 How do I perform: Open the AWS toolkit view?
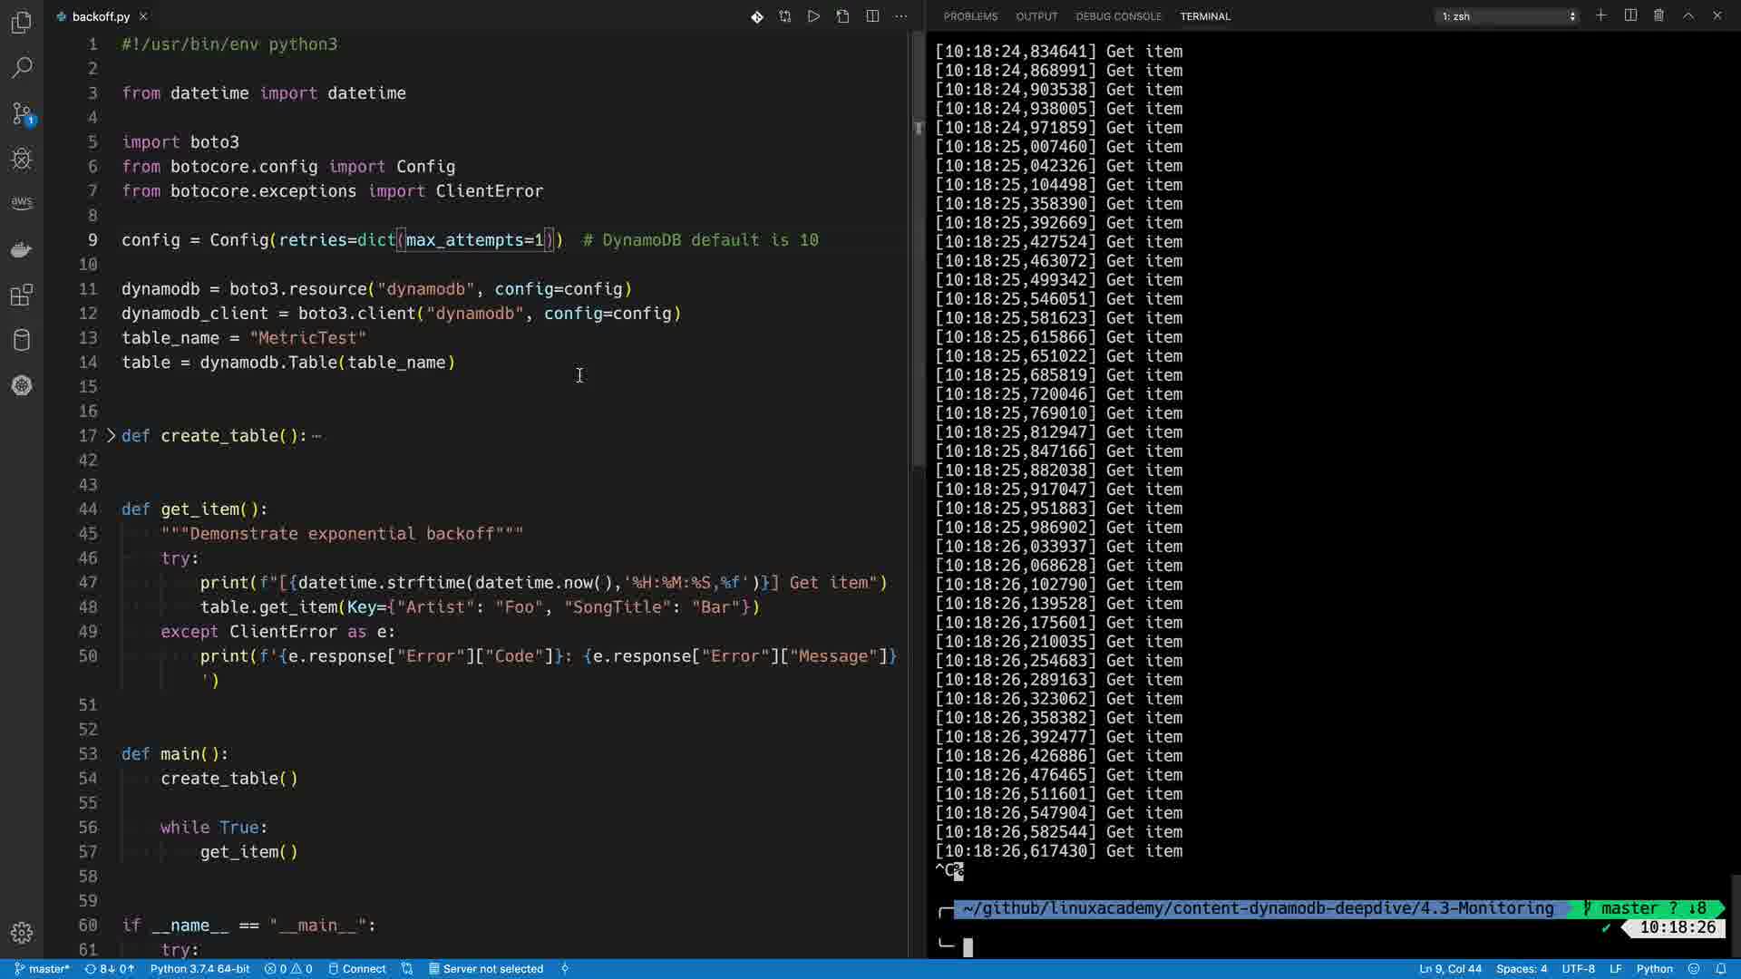(22, 203)
